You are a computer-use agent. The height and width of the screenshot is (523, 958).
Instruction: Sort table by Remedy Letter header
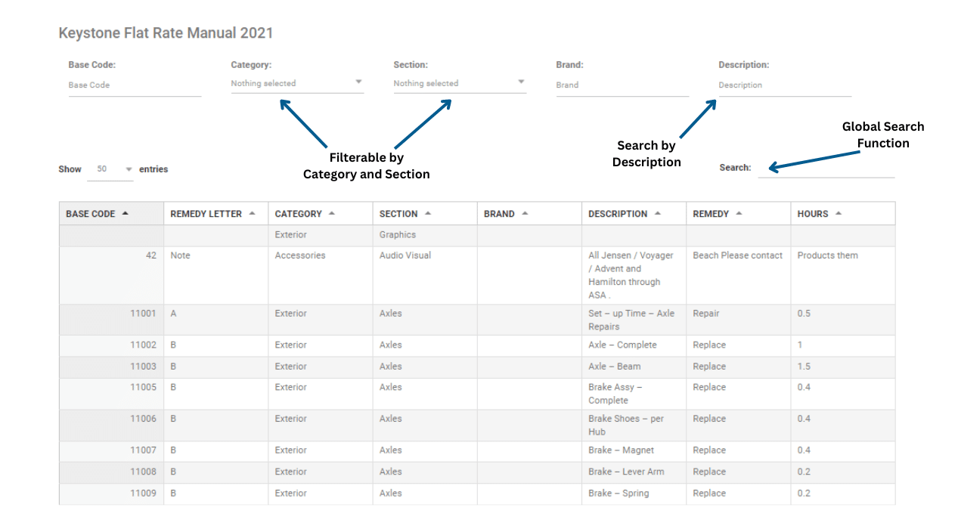[x=215, y=214]
